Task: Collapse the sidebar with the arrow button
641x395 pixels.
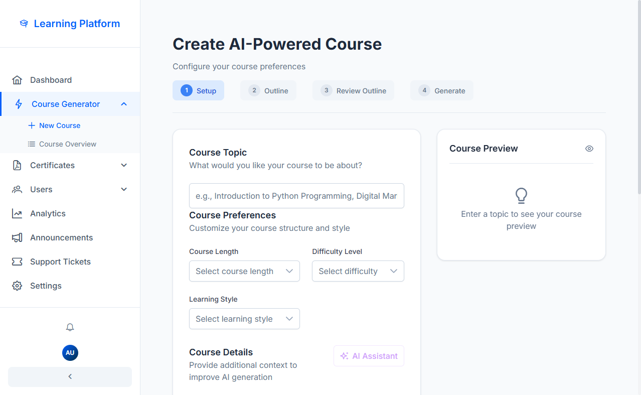Action: tap(70, 377)
